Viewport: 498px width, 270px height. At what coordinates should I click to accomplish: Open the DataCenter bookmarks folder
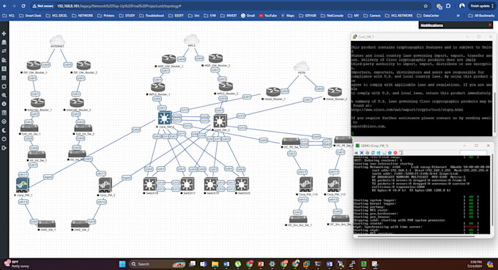428,15
